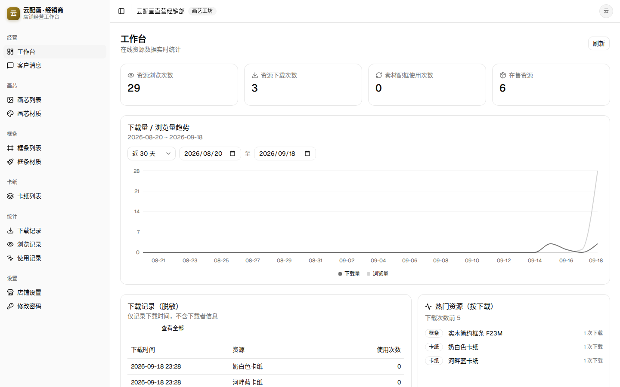Image resolution: width=620 pixels, height=387 pixels.
Task: Click the 工作台 dashboard icon
Action: (10, 52)
